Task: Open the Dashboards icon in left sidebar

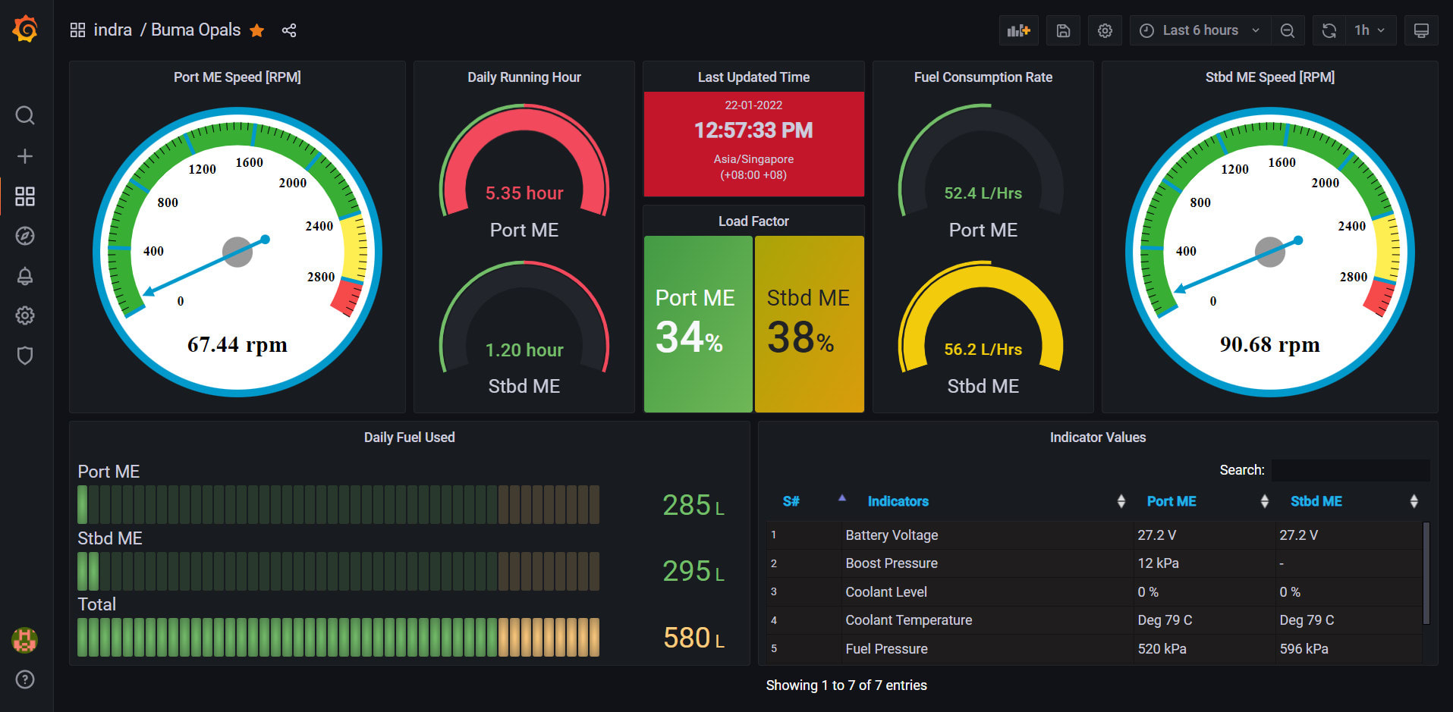Action: click(25, 196)
